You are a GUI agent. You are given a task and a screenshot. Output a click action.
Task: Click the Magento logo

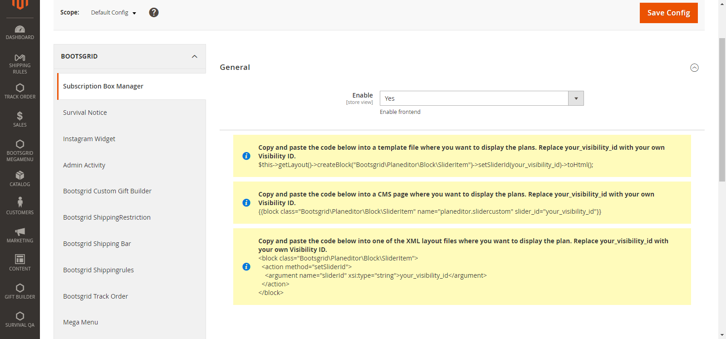click(20, 5)
